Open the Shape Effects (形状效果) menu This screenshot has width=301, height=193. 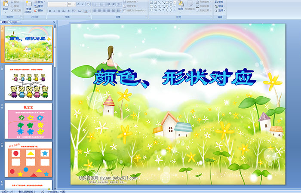click(x=203, y=10)
